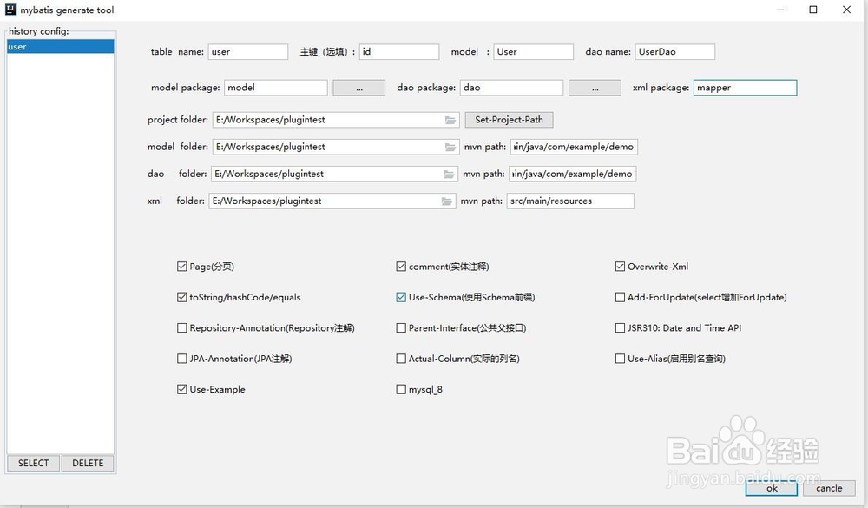Uncheck the Overwrite-Xml option
This screenshot has width=868, height=508.
(620, 267)
